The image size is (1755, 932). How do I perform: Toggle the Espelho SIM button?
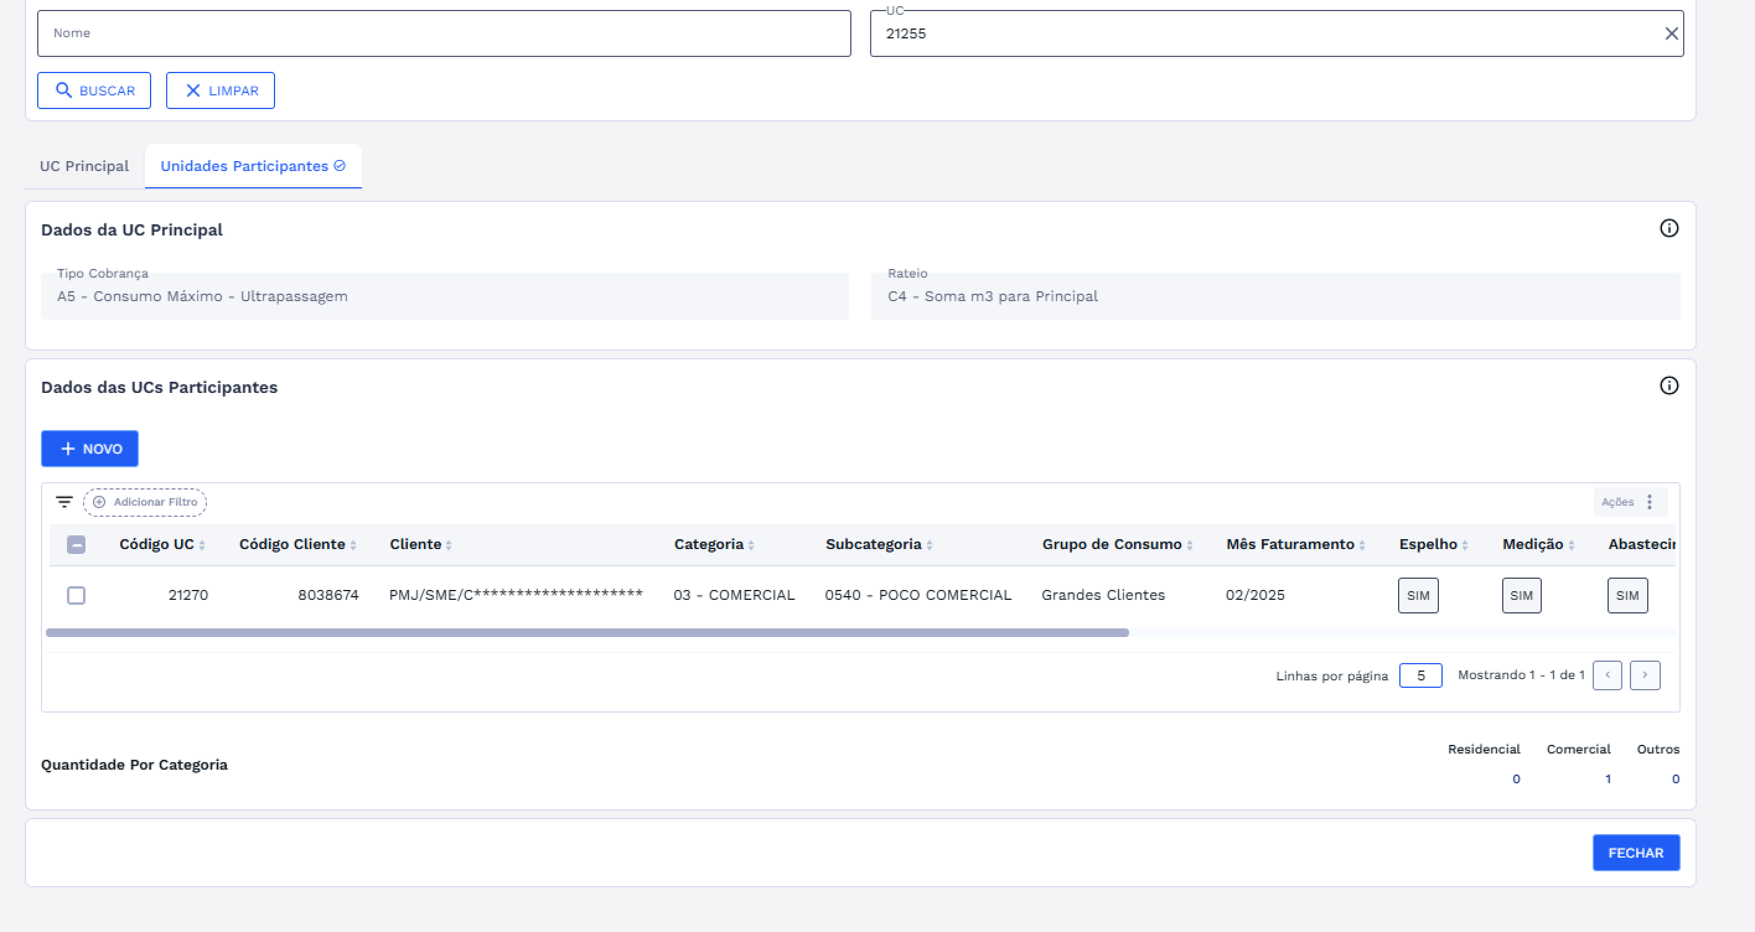[1418, 596]
